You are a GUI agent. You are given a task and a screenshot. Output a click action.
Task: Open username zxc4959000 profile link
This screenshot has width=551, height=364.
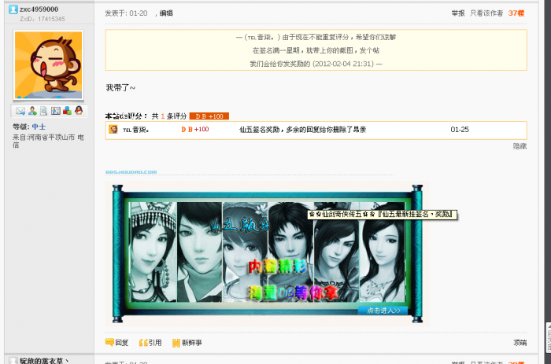[x=39, y=9]
